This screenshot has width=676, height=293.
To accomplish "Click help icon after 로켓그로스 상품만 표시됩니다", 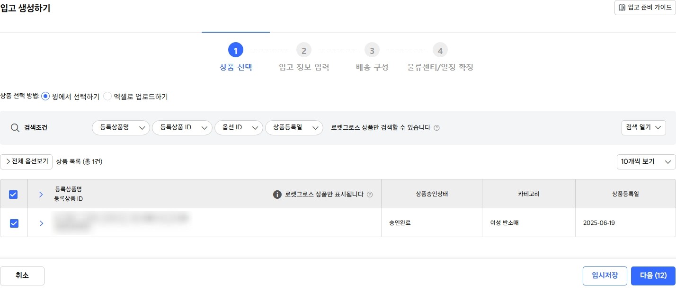I will tap(370, 195).
